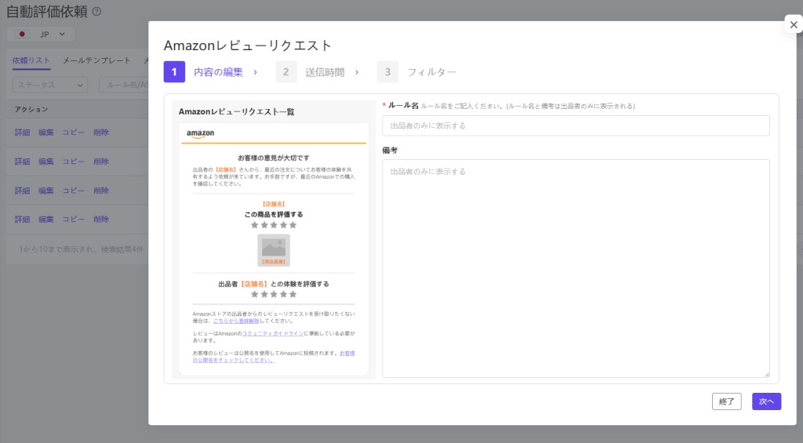Click the コミュニティガイドライン link
Screen dimensions: 803x443
pyautogui.click(x=272, y=333)
